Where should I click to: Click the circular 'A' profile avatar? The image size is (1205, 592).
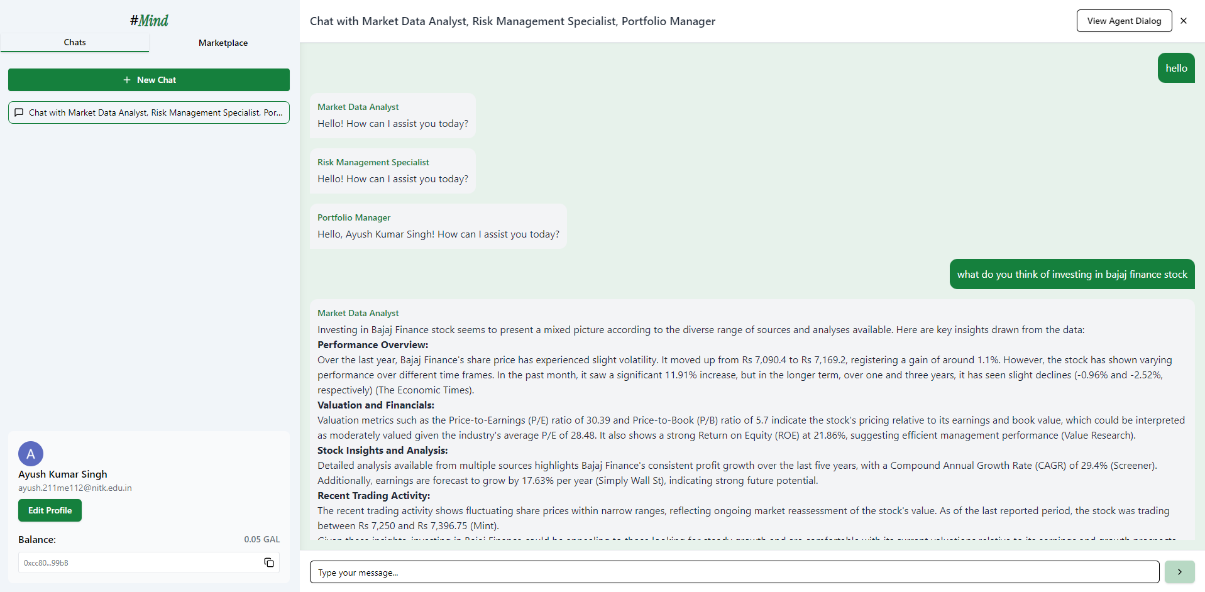[x=30, y=453]
